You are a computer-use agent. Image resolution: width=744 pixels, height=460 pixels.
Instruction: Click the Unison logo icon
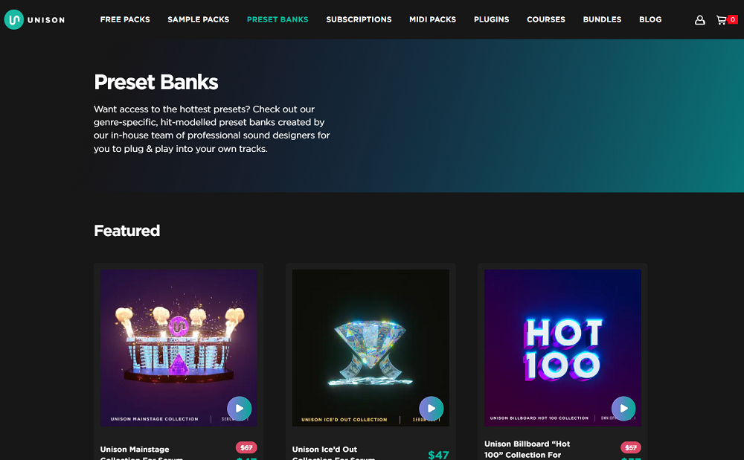tap(13, 19)
